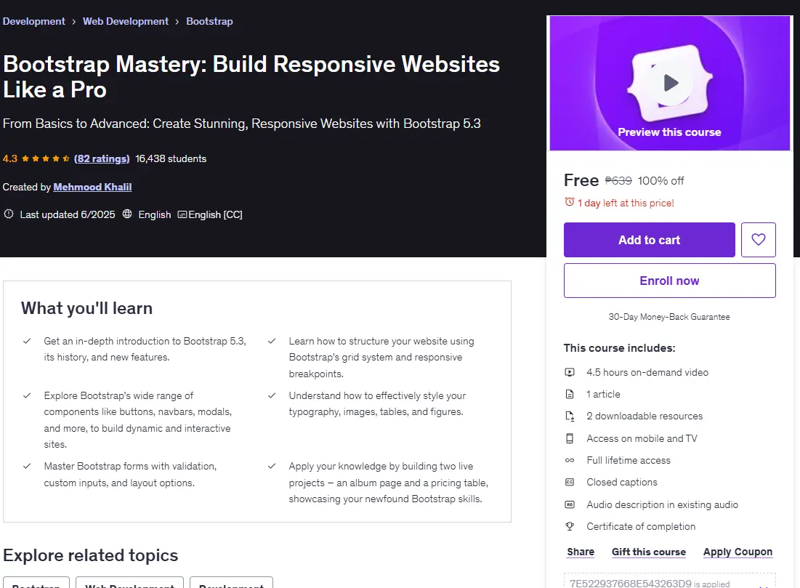Click 'Last updated 6/2025' text
This screenshot has height=588, width=800.
click(68, 214)
